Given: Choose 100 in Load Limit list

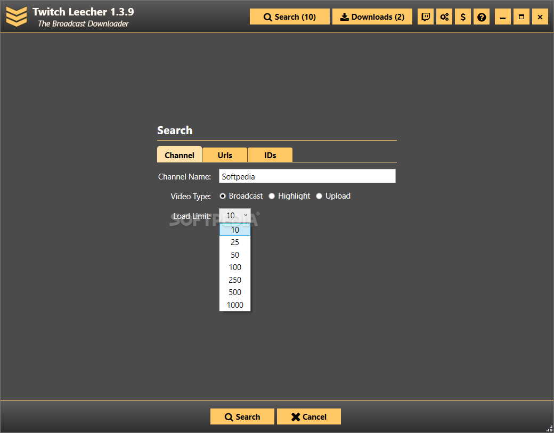Looking at the screenshot, I should point(235,267).
